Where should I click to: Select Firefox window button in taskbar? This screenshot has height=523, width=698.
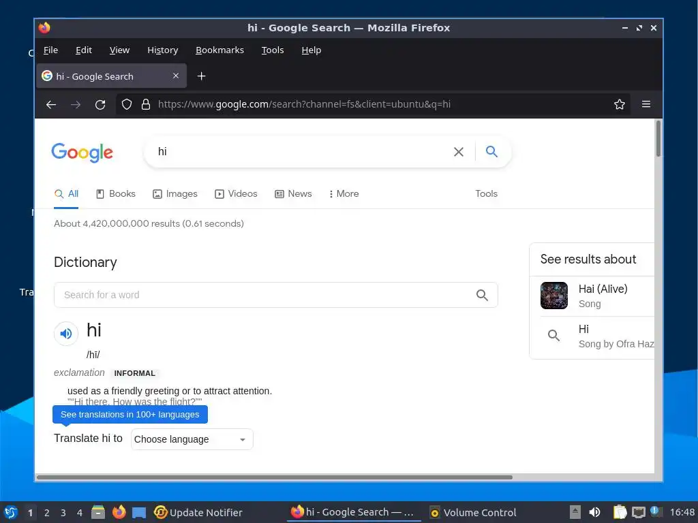click(x=354, y=513)
